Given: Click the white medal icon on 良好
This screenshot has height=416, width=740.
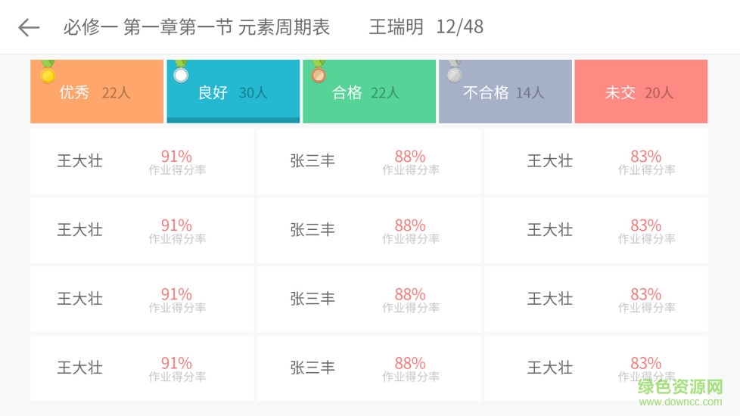Looking at the screenshot, I should tap(181, 73).
